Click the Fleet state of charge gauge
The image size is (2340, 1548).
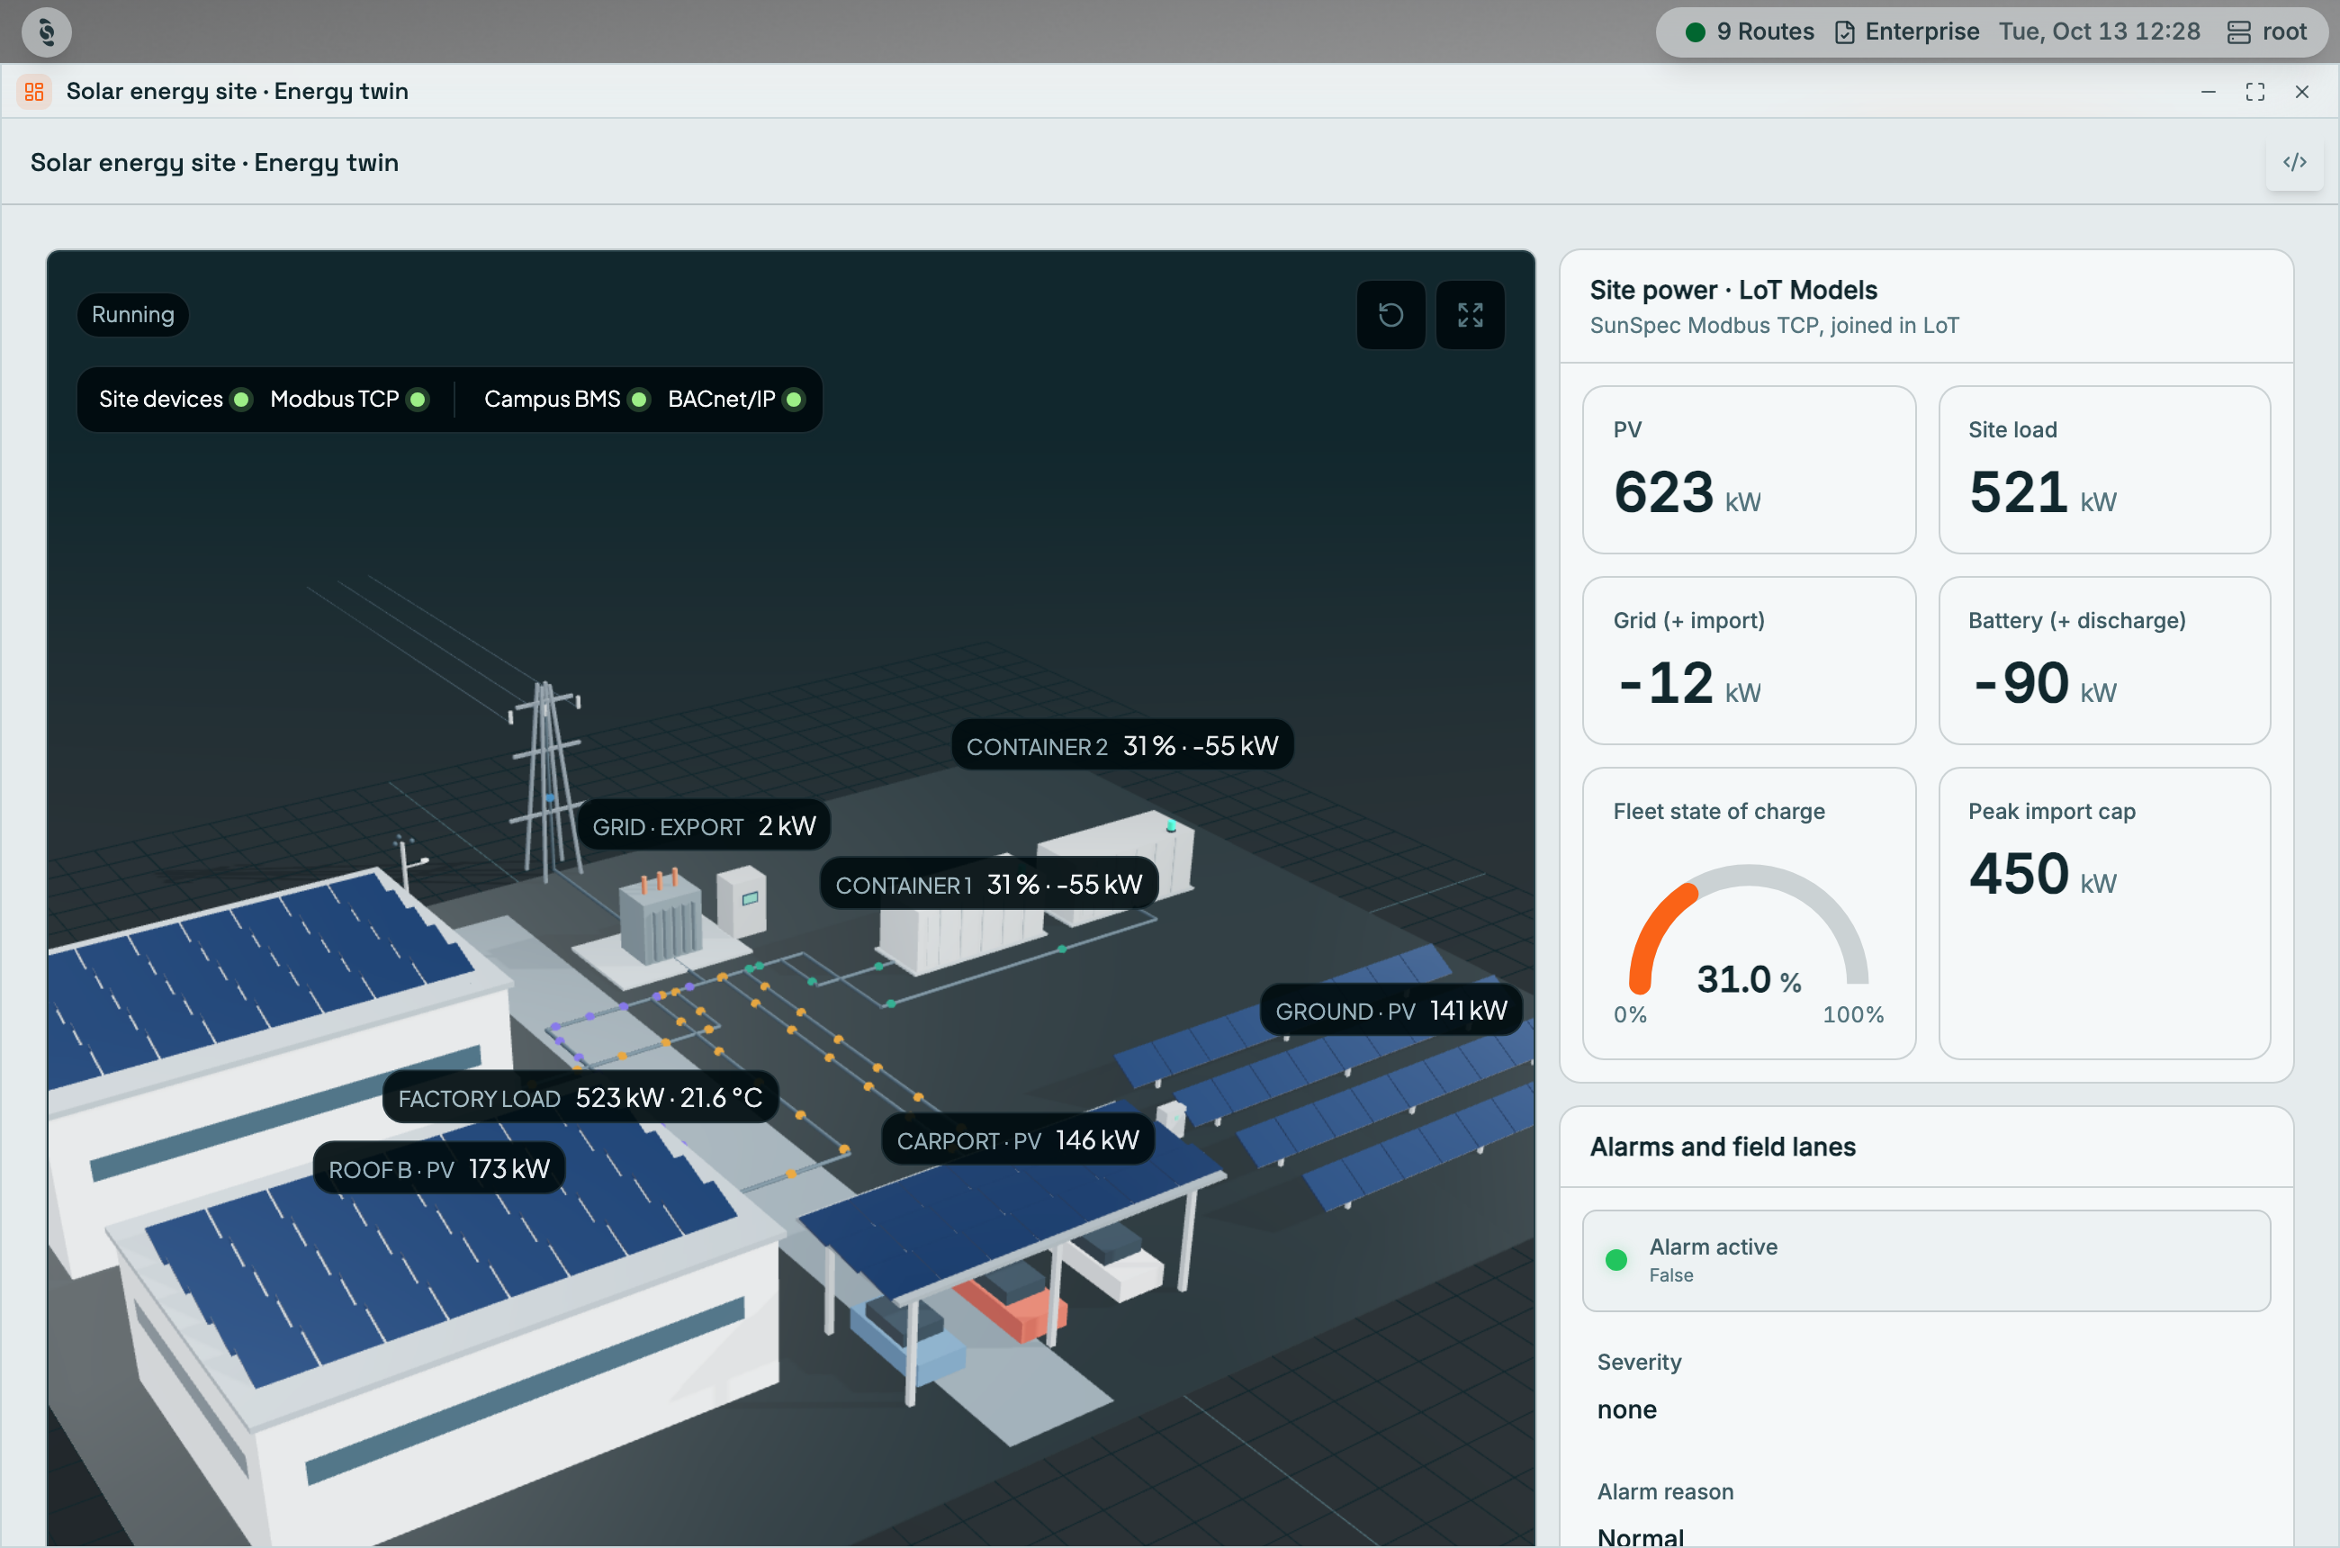(1749, 931)
